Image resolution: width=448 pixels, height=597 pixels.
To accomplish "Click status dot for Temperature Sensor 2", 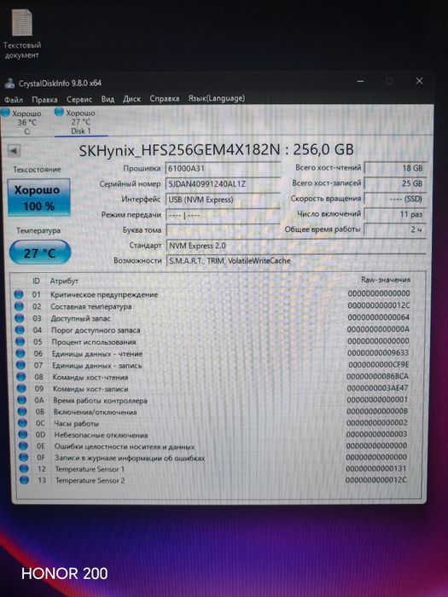I will point(24,479).
